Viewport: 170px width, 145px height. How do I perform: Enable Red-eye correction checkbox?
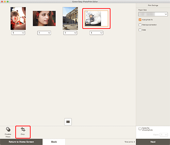(x=140, y=25)
